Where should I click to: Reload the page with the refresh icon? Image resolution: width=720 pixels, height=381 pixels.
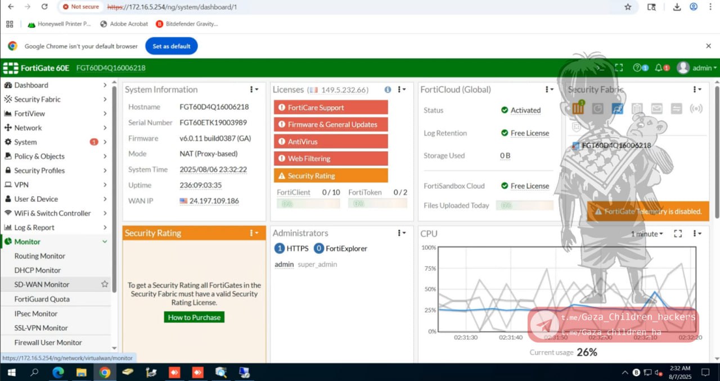pos(44,7)
